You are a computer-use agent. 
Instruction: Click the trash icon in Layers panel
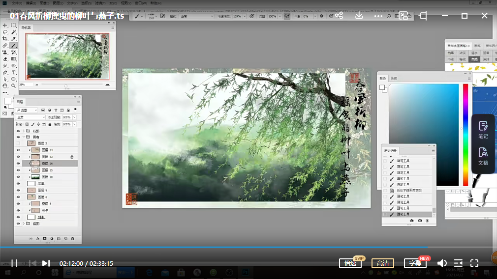click(73, 239)
